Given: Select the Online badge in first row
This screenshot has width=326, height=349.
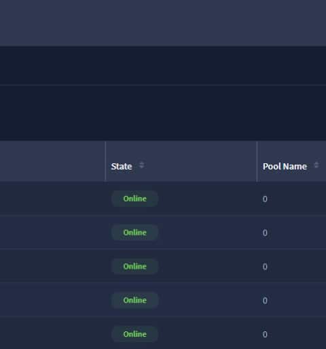Looking at the screenshot, I should (x=135, y=199).
